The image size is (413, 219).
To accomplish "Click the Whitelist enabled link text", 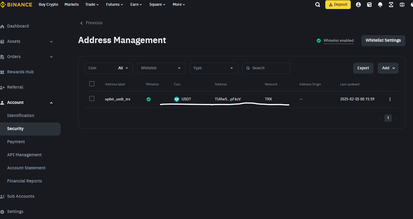I will point(339,41).
